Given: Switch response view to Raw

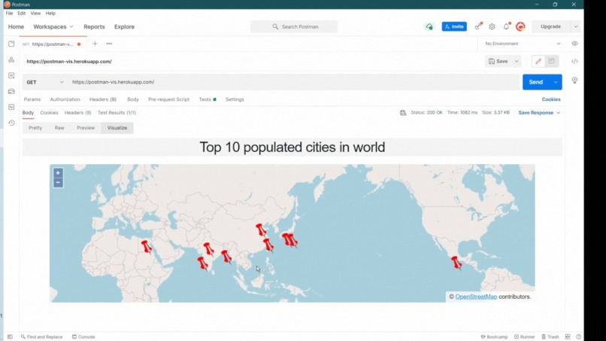Looking at the screenshot, I should click(x=59, y=128).
